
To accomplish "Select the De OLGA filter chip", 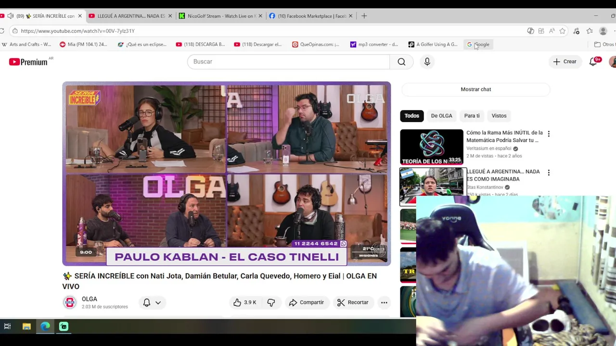I will coord(441,115).
